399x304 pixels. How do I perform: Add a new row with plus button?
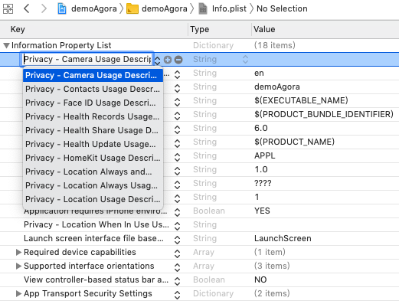tap(168, 60)
